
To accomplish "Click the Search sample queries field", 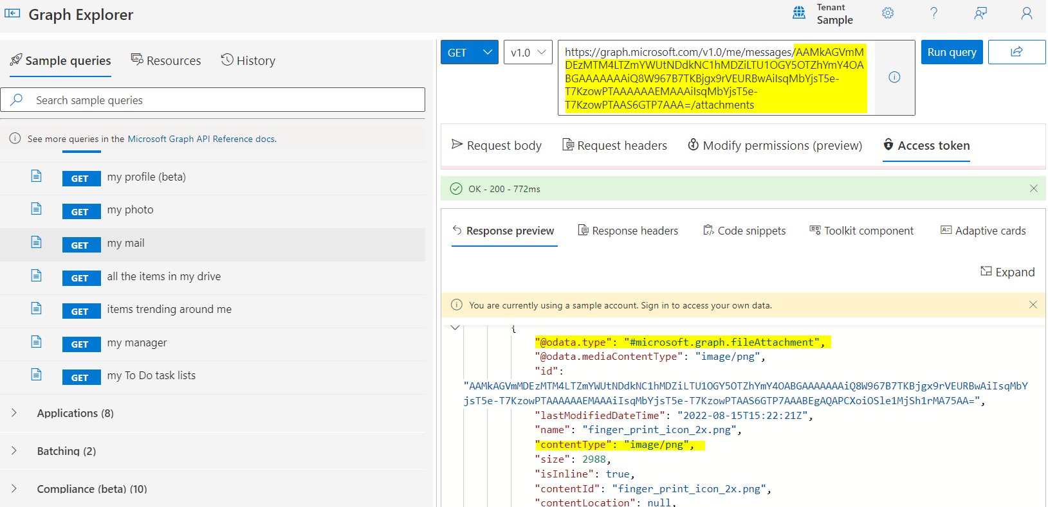I will (212, 100).
